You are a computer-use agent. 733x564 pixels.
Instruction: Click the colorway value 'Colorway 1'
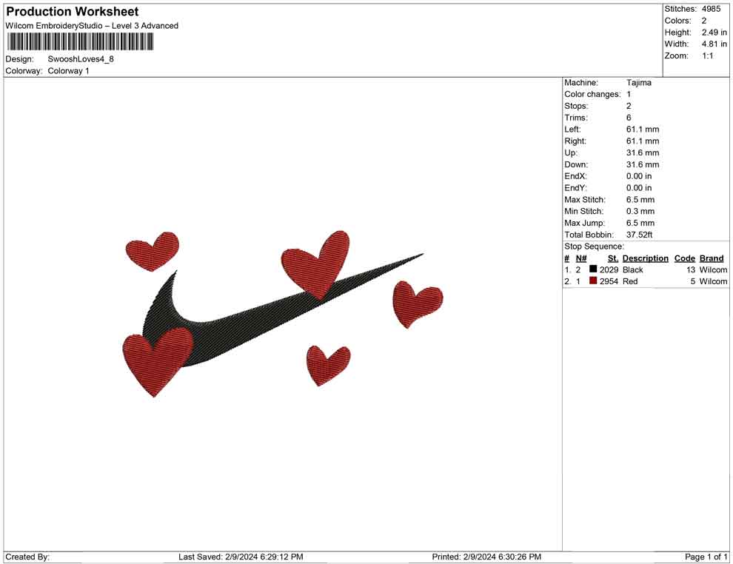click(68, 71)
